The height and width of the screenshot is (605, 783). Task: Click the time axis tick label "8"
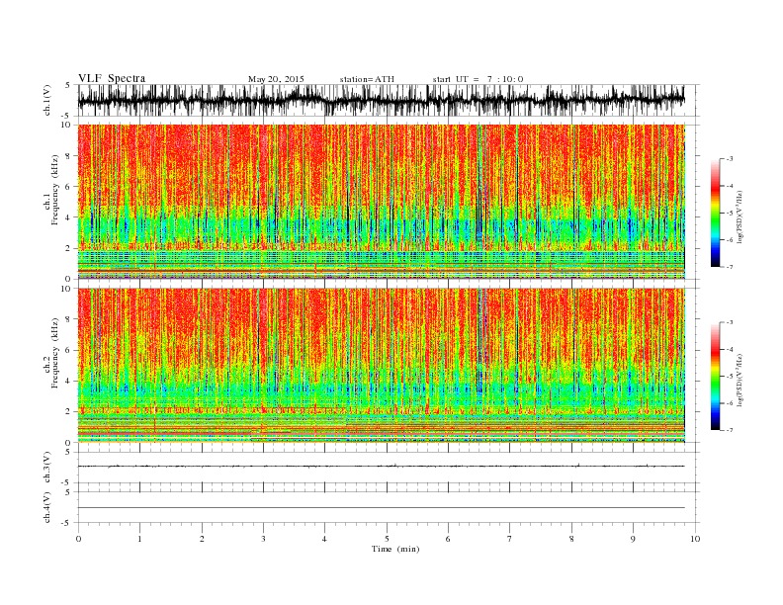coord(571,539)
